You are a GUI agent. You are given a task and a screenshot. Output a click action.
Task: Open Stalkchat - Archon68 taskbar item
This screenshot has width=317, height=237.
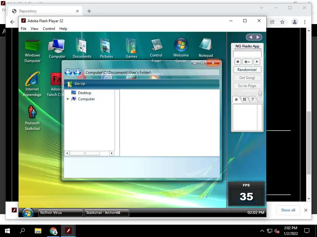point(106,213)
